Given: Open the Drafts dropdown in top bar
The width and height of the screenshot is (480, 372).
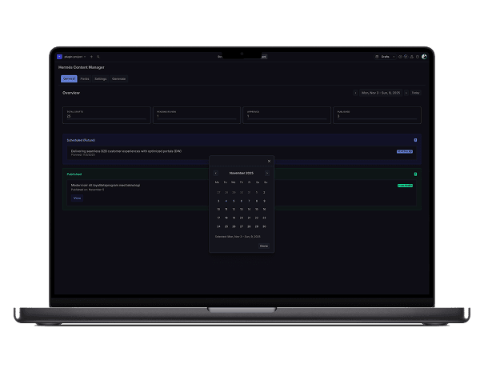Looking at the screenshot, I should pos(385,57).
